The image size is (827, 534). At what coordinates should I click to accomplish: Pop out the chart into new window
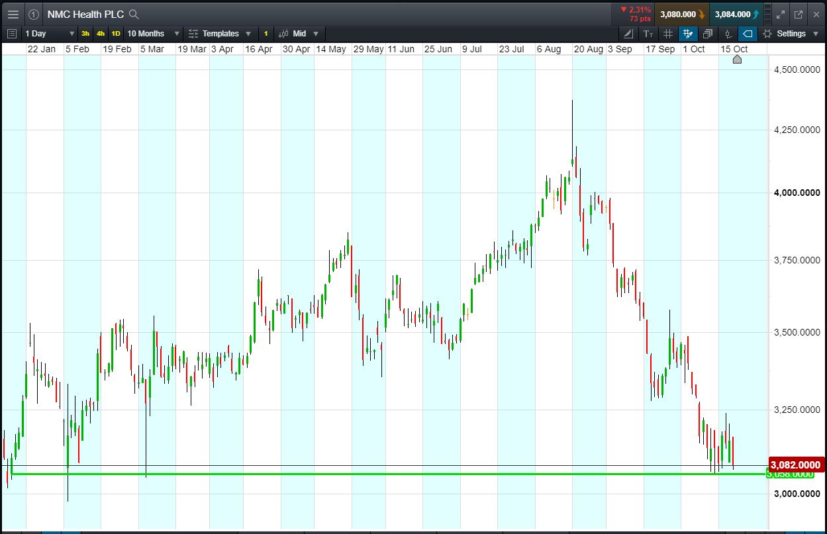[799, 14]
